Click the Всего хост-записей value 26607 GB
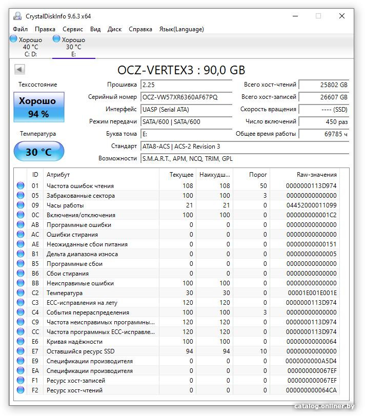365x417 pixels. (x=324, y=97)
